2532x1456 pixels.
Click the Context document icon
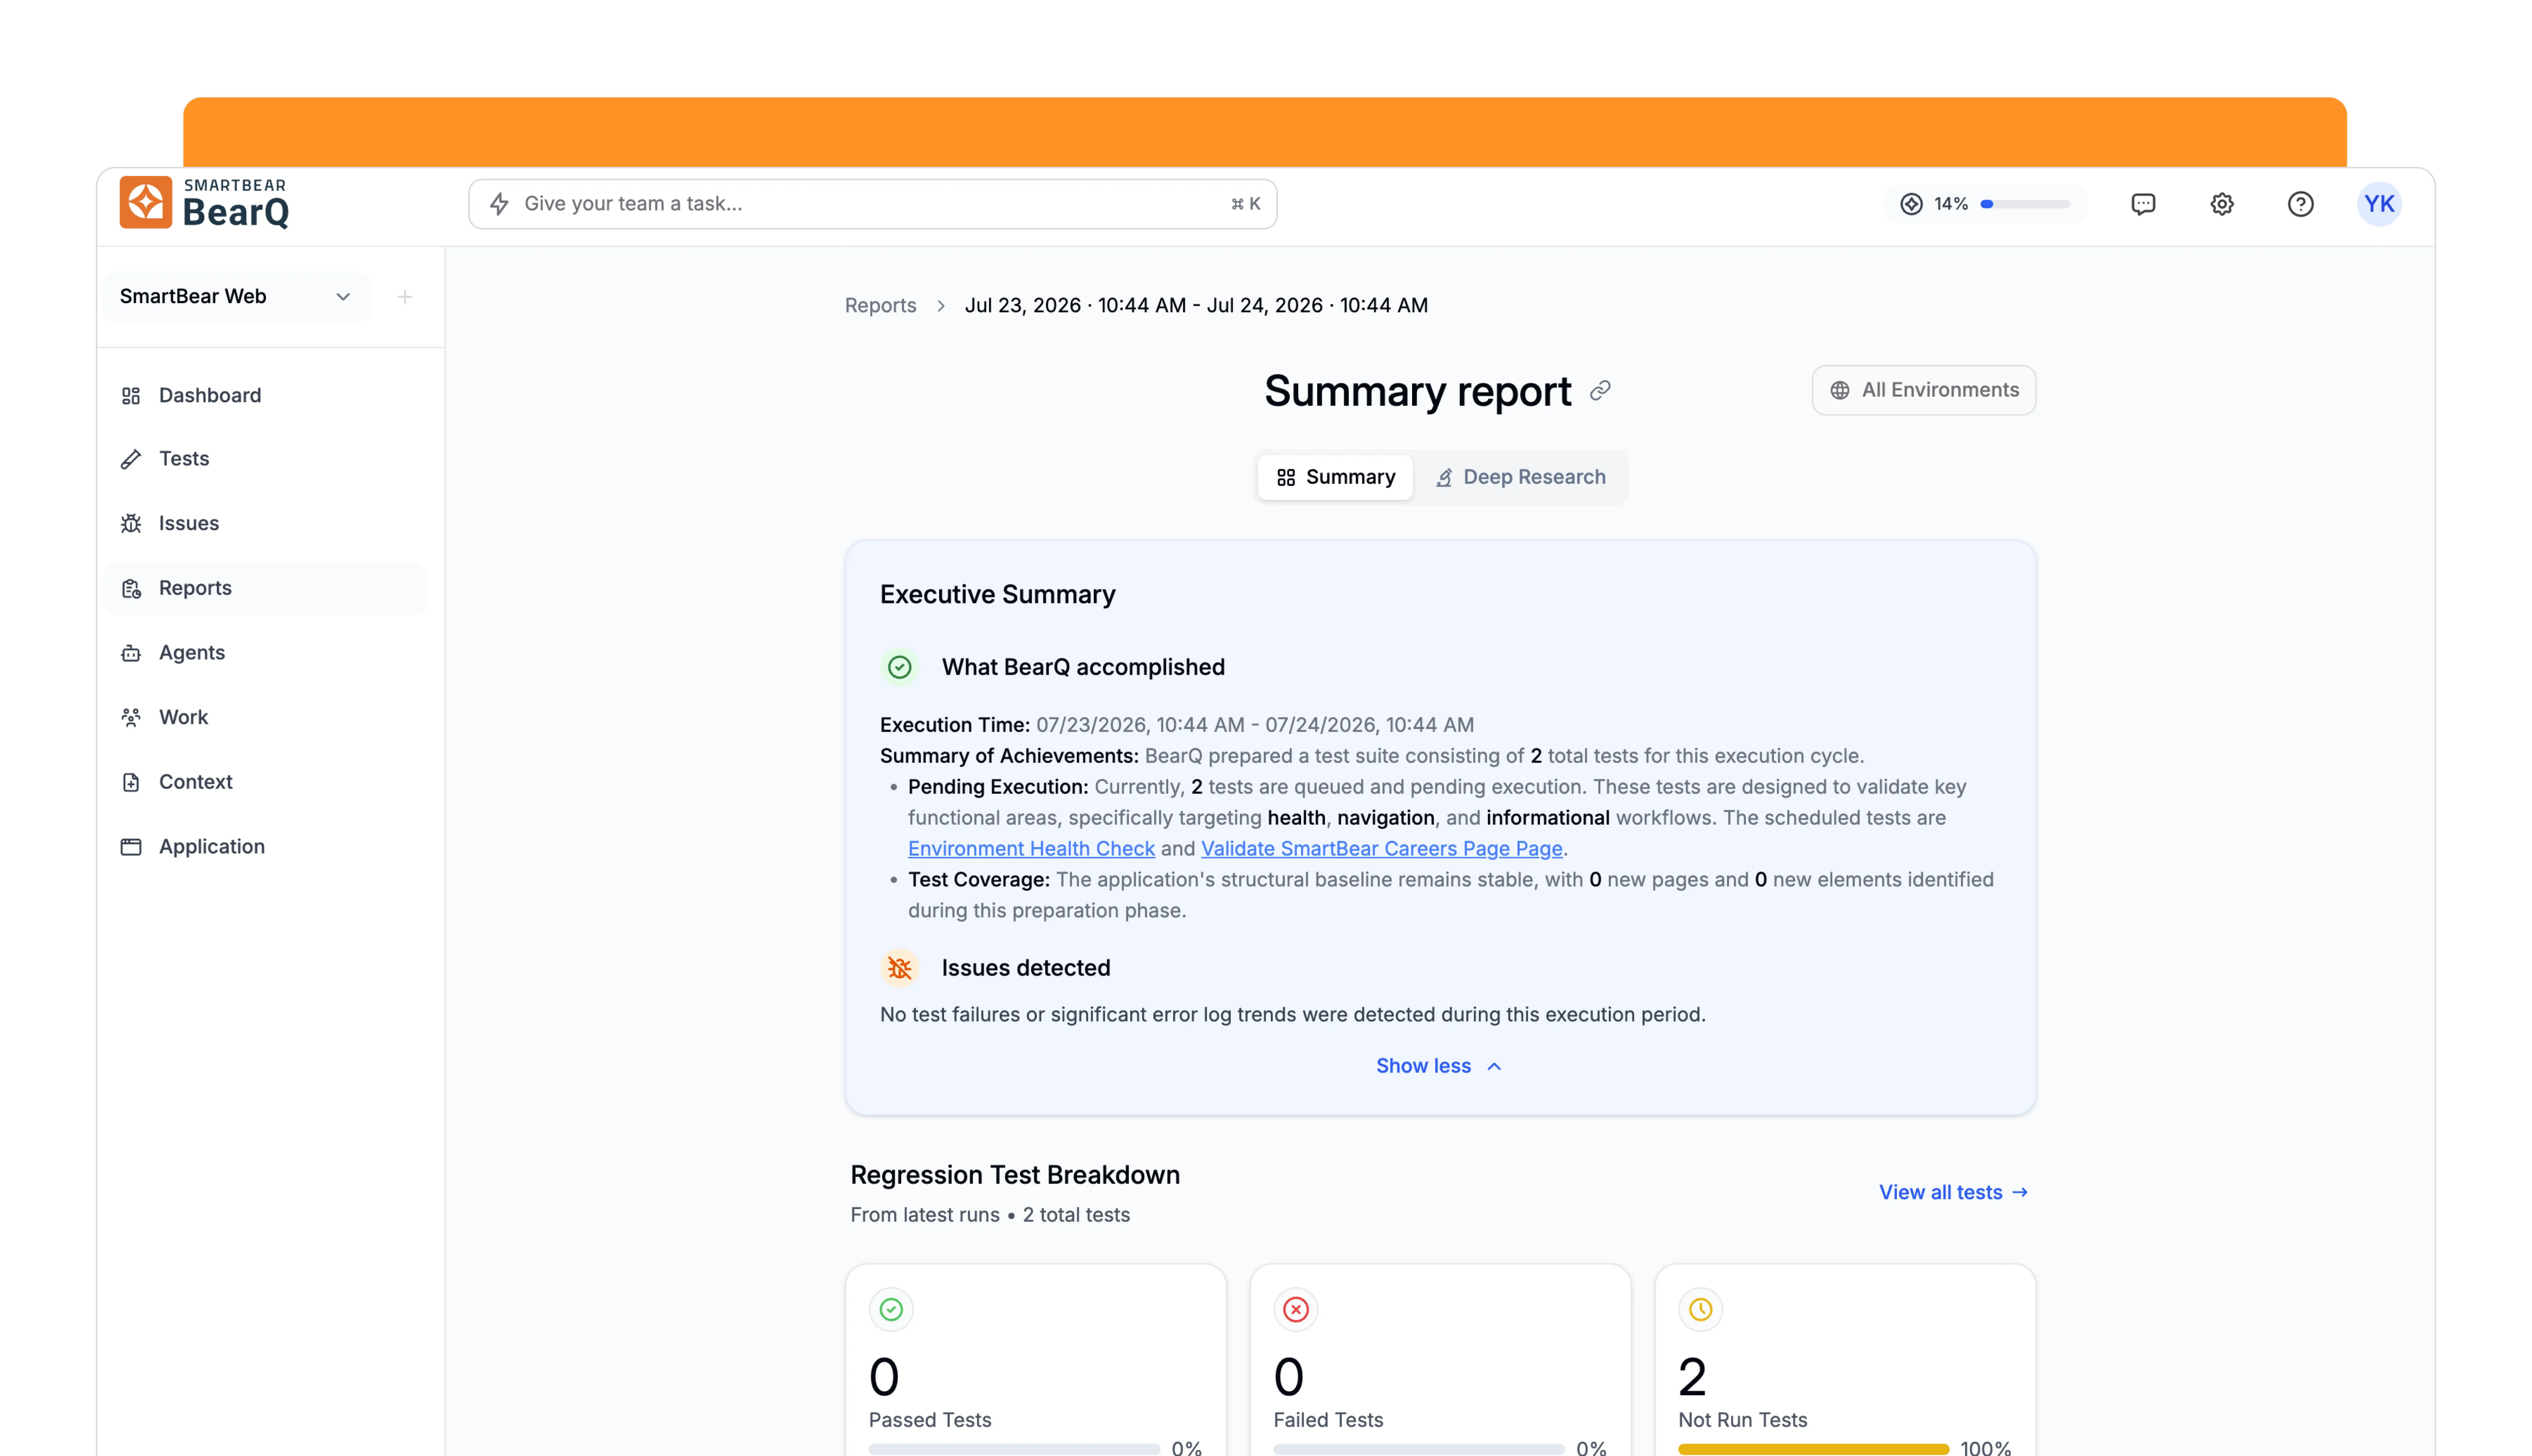tap(131, 782)
